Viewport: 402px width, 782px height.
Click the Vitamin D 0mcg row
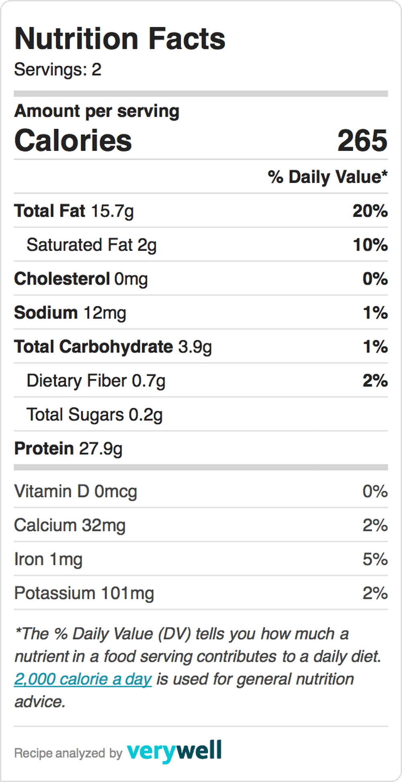pyautogui.click(x=201, y=491)
